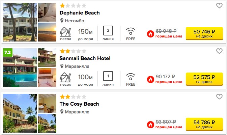Click the first line icon for Sanmali Beach Hotel

(108, 76)
